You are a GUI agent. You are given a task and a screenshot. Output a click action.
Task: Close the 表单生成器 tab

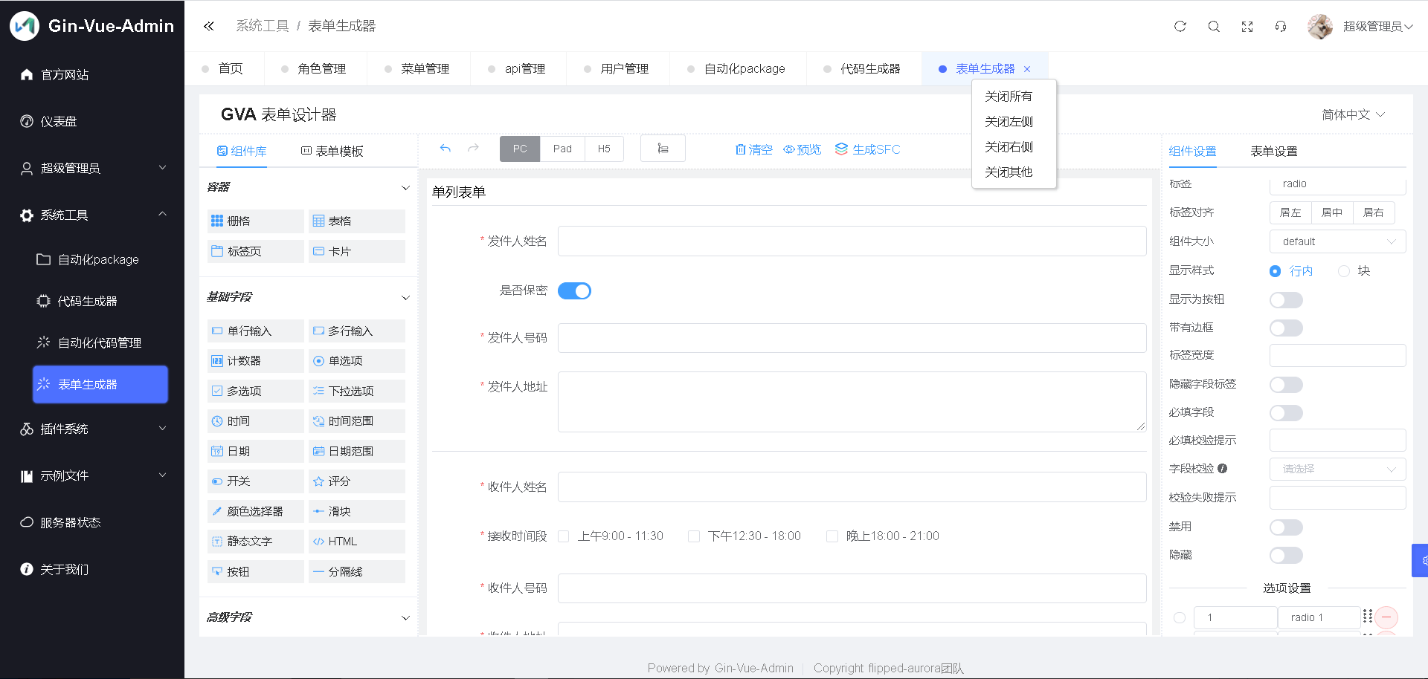tap(1027, 69)
